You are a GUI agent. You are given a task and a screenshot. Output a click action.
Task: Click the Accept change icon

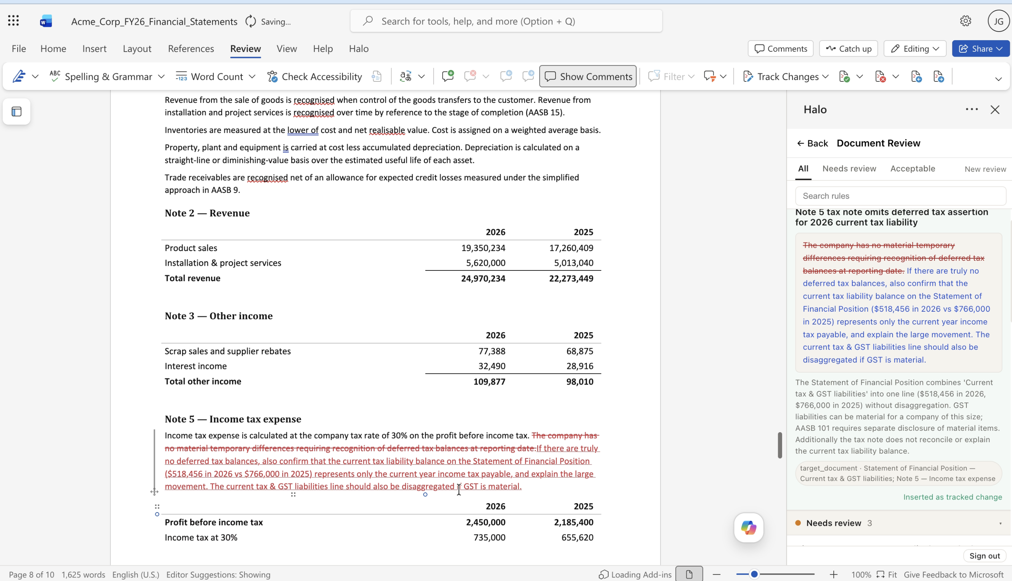pyautogui.click(x=845, y=76)
